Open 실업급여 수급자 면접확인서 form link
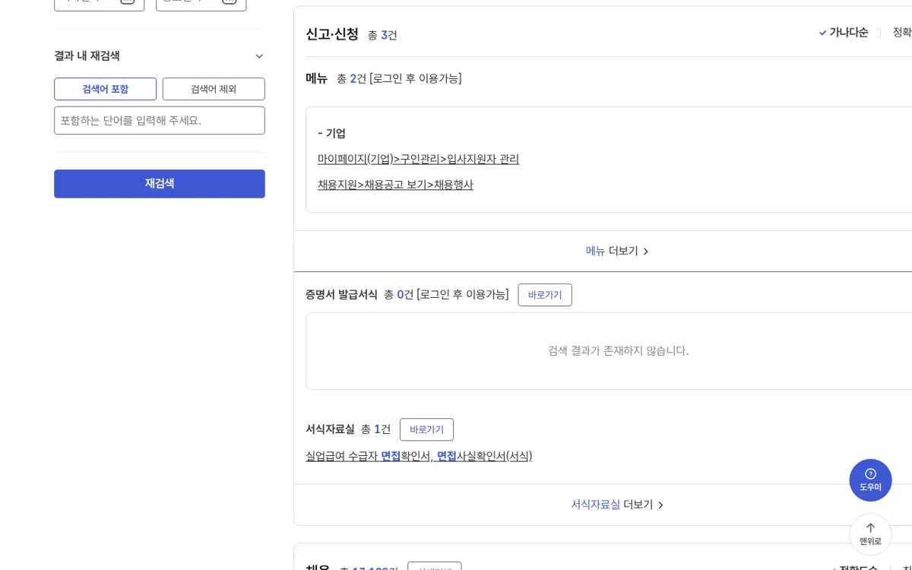 (x=419, y=456)
